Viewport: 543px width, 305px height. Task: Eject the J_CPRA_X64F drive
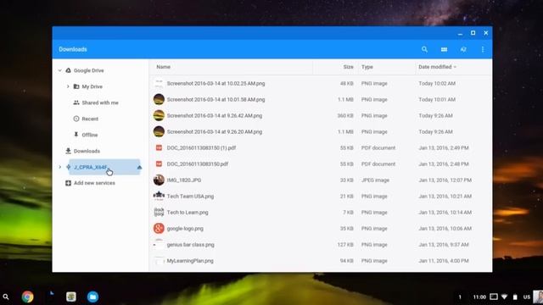pyautogui.click(x=139, y=167)
